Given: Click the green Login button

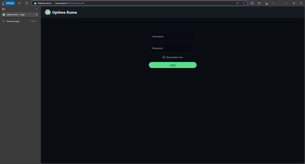Looking at the screenshot, I should pyautogui.click(x=173, y=65).
